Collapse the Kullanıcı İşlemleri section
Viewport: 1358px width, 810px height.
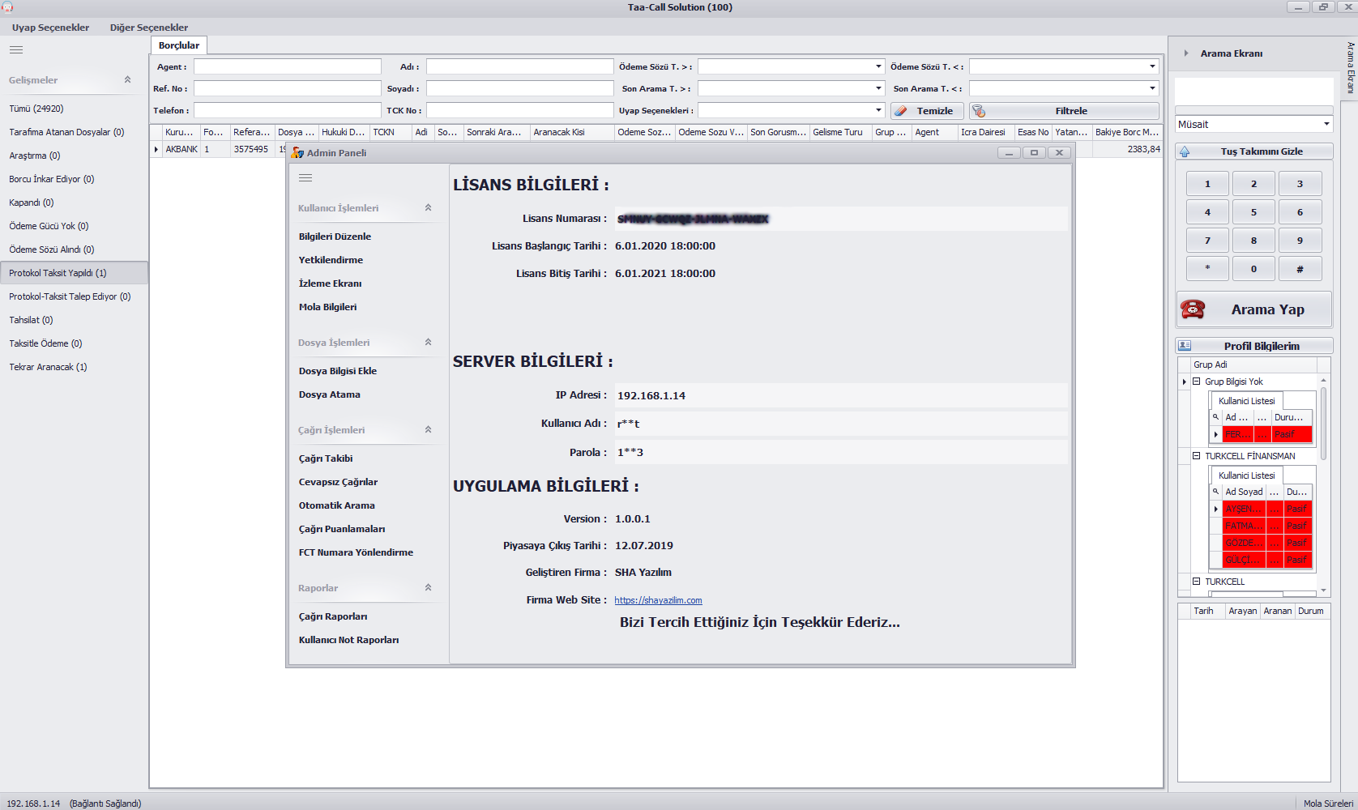[x=428, y=208]
